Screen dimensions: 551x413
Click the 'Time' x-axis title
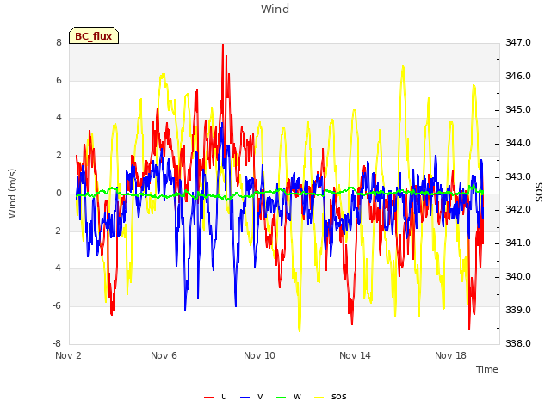pos(487,369)
